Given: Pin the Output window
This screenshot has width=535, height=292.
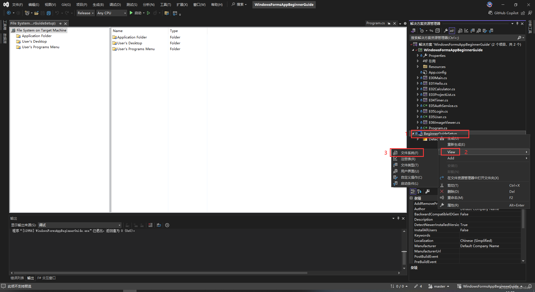Looking at the screenshot, I should (398, 218).
